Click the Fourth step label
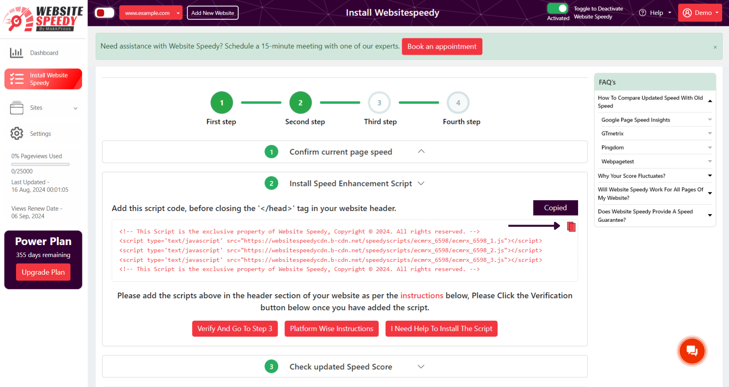Image resolution: width=729 pixels, height=387 pixels. coord(462,122)
